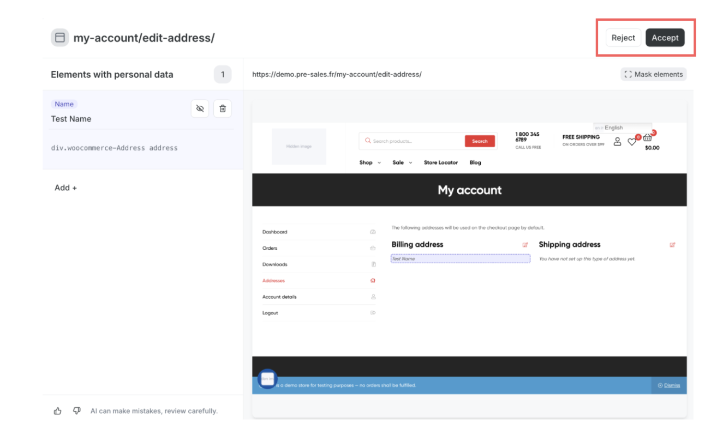
Task: Click the FREE SHIPPING text in header
Action: click(x=581, y=137)
